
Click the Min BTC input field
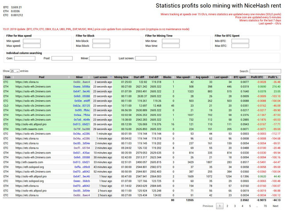pos(240,41)
